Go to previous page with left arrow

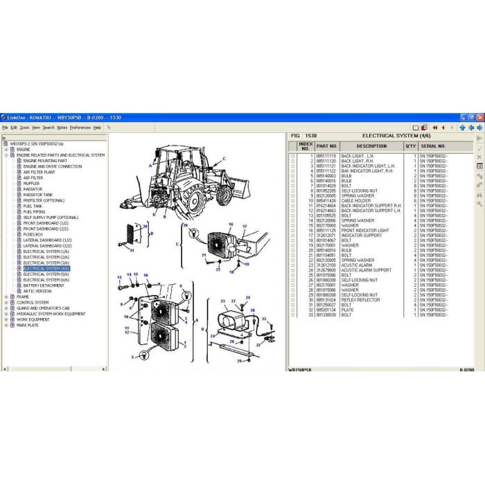pyautogui.click(x=443, y=127)
